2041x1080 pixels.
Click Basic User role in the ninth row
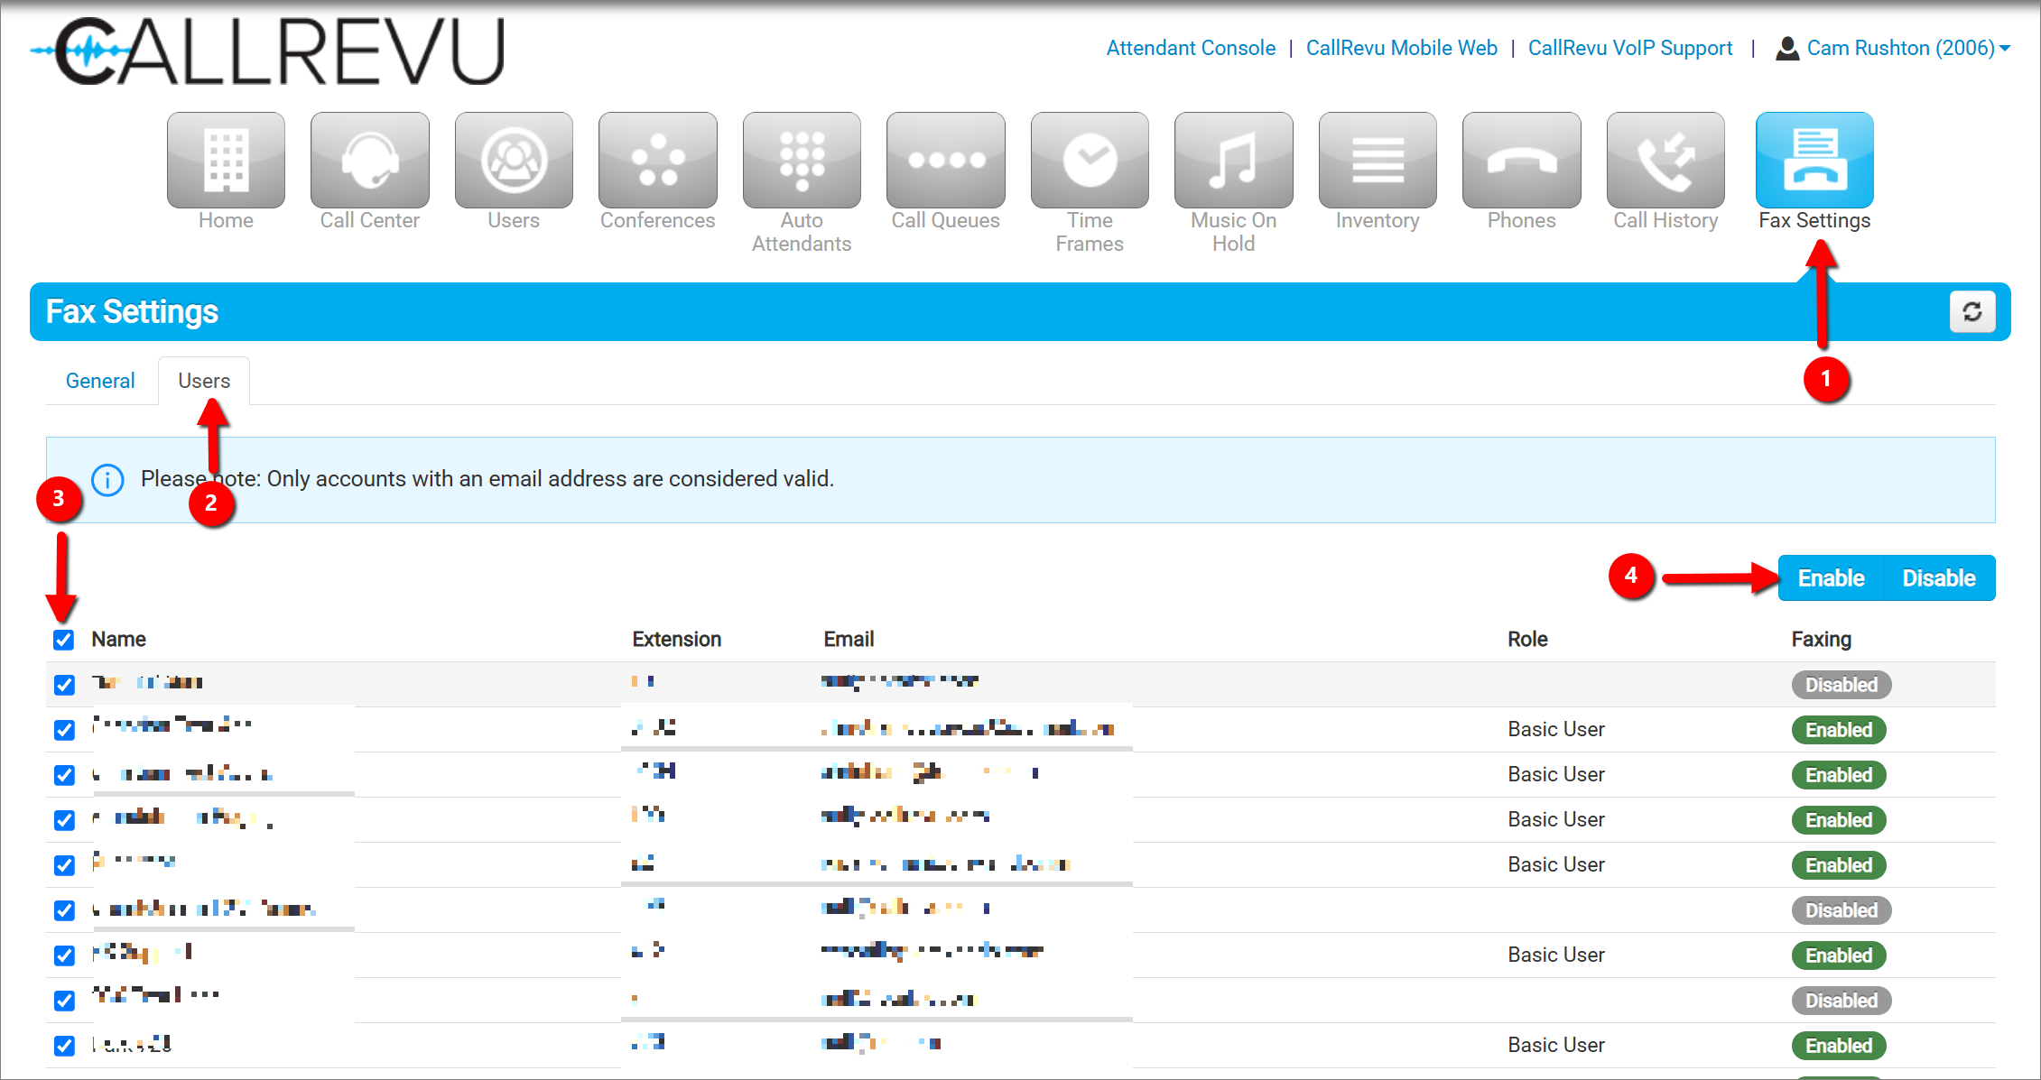[1556, 1046]
